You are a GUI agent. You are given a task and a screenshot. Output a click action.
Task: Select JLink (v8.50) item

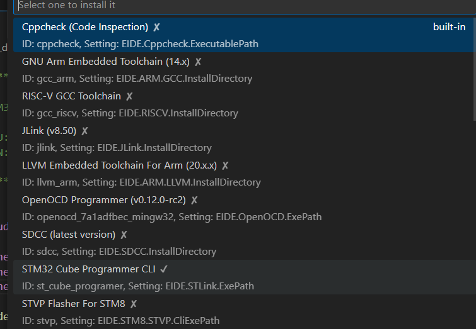245,139
